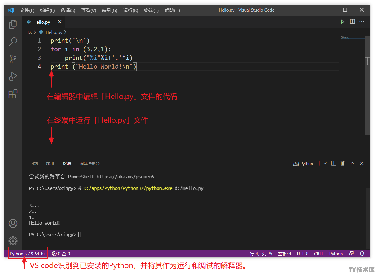This screenshot has width=376, height=275.
Task: Open the Search view in activity bar
Action: 13,41
